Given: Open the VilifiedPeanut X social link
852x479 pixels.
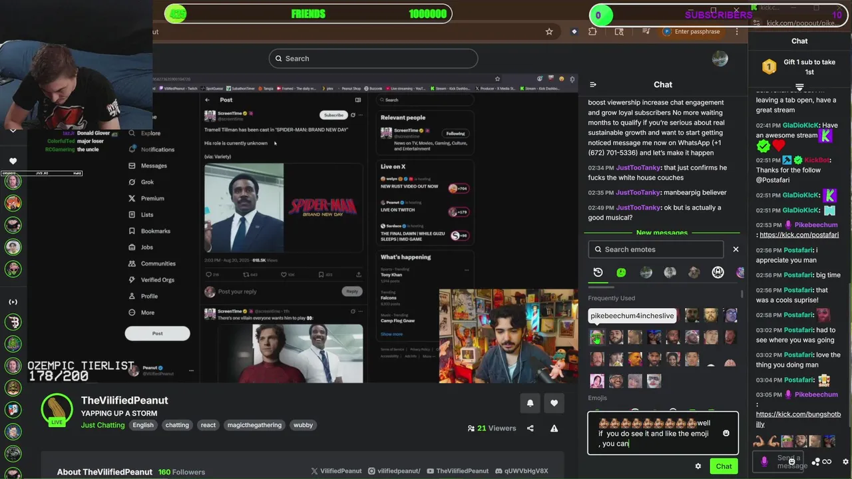Looking at the screenshot, I should pyautogui.click(x=336, y=471).
